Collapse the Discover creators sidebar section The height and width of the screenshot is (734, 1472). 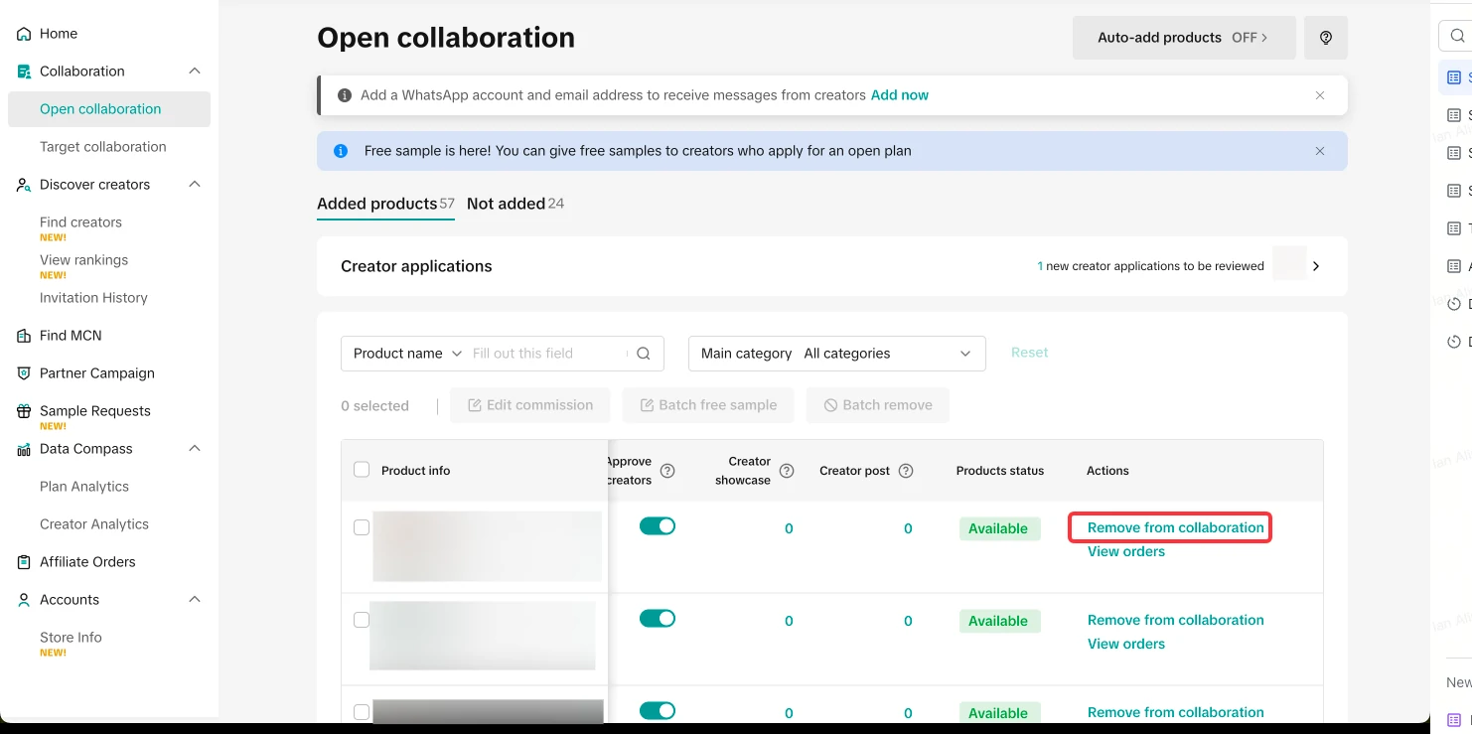pos(195,185)
